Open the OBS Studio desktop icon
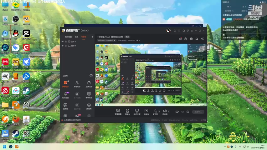 pyautogui.click(x=16, y=20)
